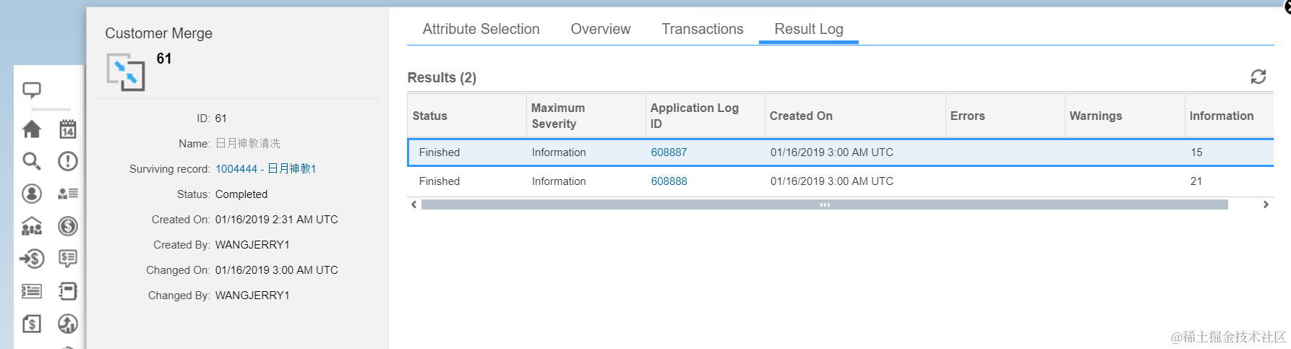Click Created On value 2:31 AM UTC
This screenshot has height=349, width=1291.
[x=277, y=220]
